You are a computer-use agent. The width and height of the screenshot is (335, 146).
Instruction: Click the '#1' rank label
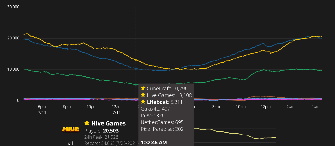click(x=70, y=143)
